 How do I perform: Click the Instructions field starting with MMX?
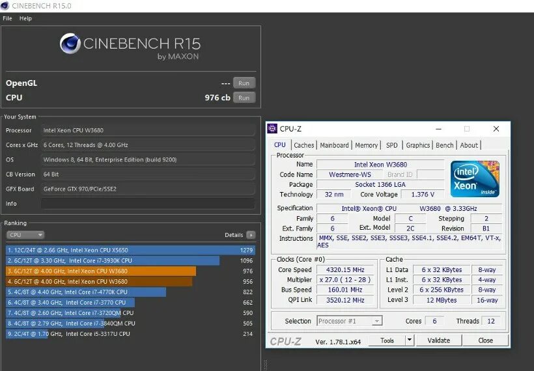(409, 241)
